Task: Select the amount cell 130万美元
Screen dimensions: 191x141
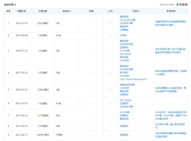Action: coord(43,126)
